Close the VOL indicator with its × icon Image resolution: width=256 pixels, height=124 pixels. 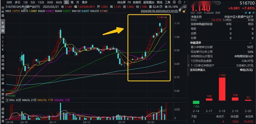point(7,99)
